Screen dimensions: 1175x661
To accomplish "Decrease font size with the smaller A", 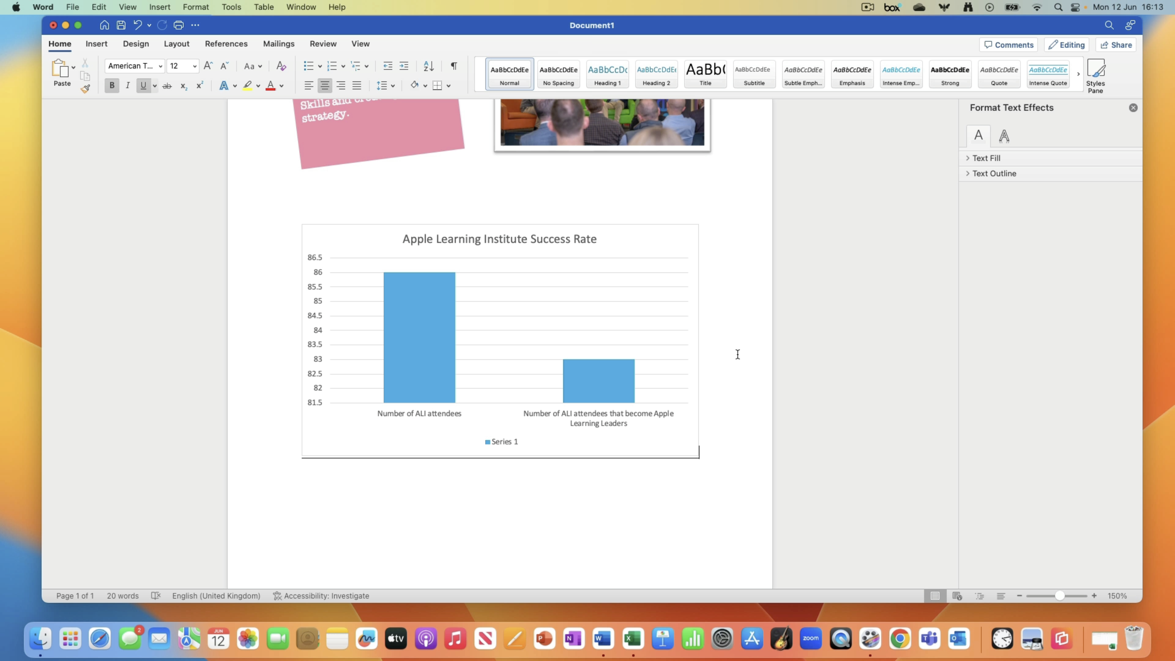I will (x=225, y=66).
